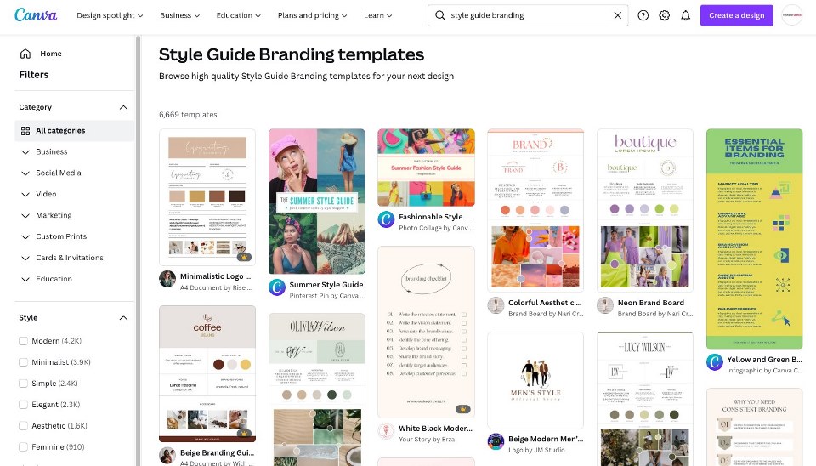This screenshot has width=816, height=466.
Task: Open the Fashionable Style title link
Action: coord(434,217)
